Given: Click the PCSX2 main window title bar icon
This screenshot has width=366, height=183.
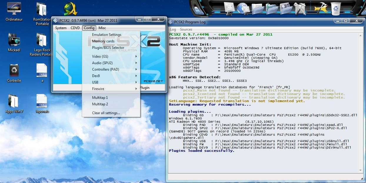Looking at the screenshot, I should 56,20.
